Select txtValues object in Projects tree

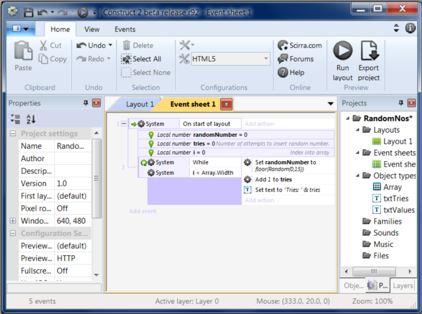coord(393,210)
